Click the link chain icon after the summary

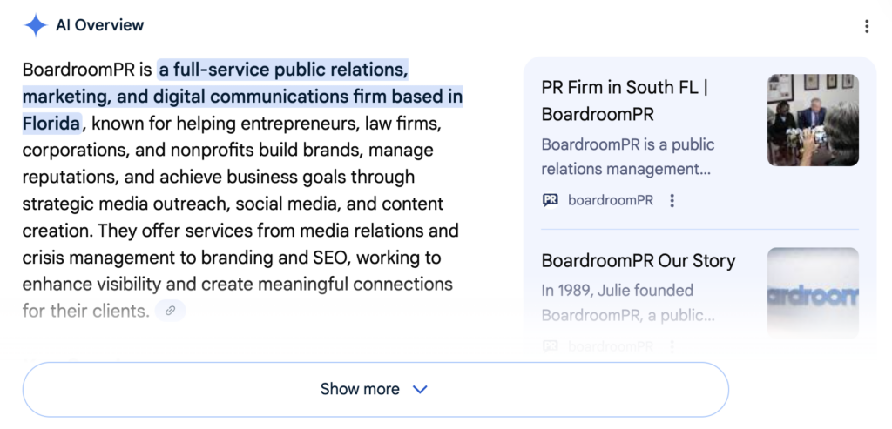[x=171, y=310]
